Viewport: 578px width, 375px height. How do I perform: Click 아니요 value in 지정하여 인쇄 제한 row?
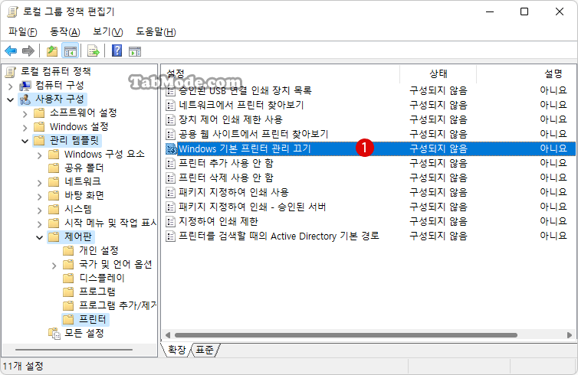(x=553, y=221)
